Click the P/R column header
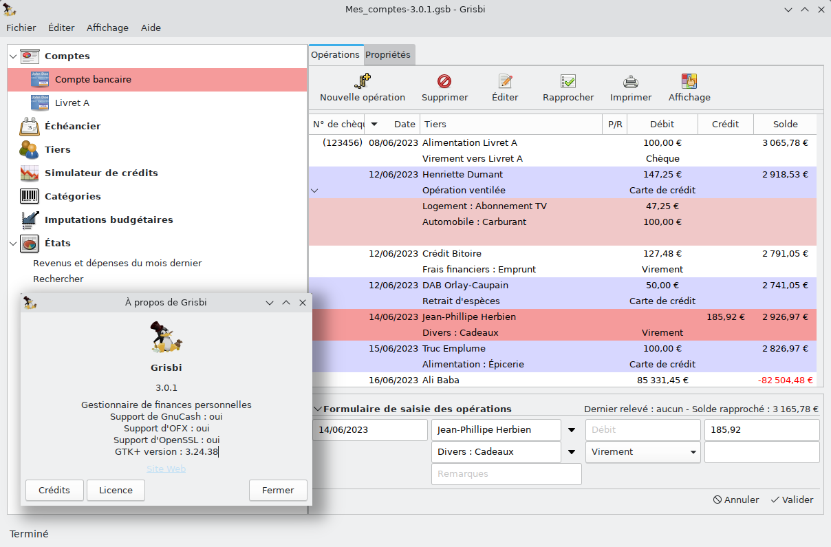 tap(615, 125)
